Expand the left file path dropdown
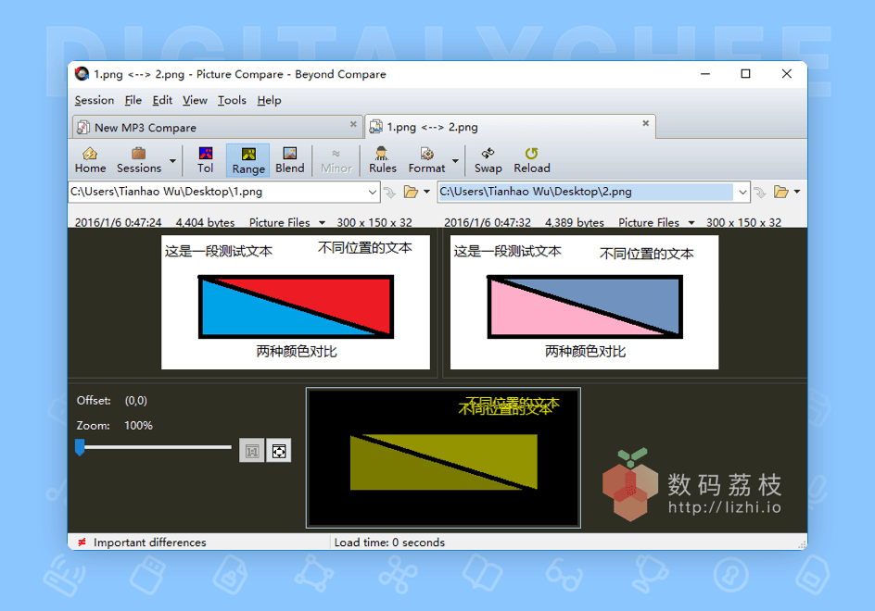875x611 pixels. 373,192
